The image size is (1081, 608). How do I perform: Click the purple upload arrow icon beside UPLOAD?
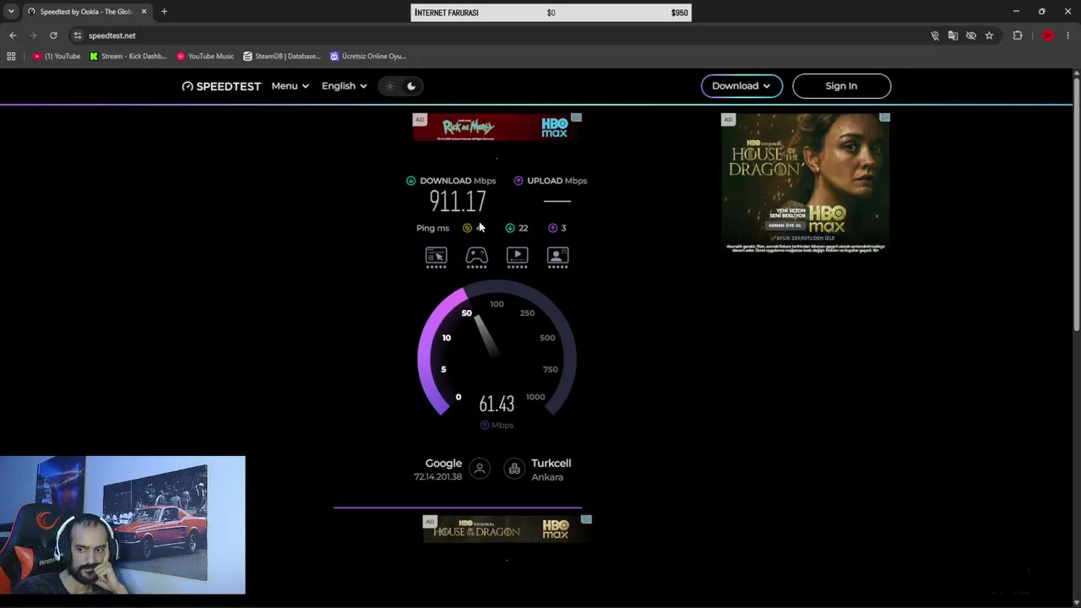(519, 181)
